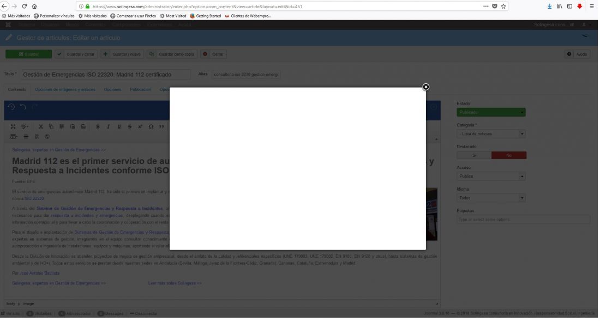The width and height of the screenshot is (600, 328).
Task: Open the Ayuda help button
Action: (577, 54)
